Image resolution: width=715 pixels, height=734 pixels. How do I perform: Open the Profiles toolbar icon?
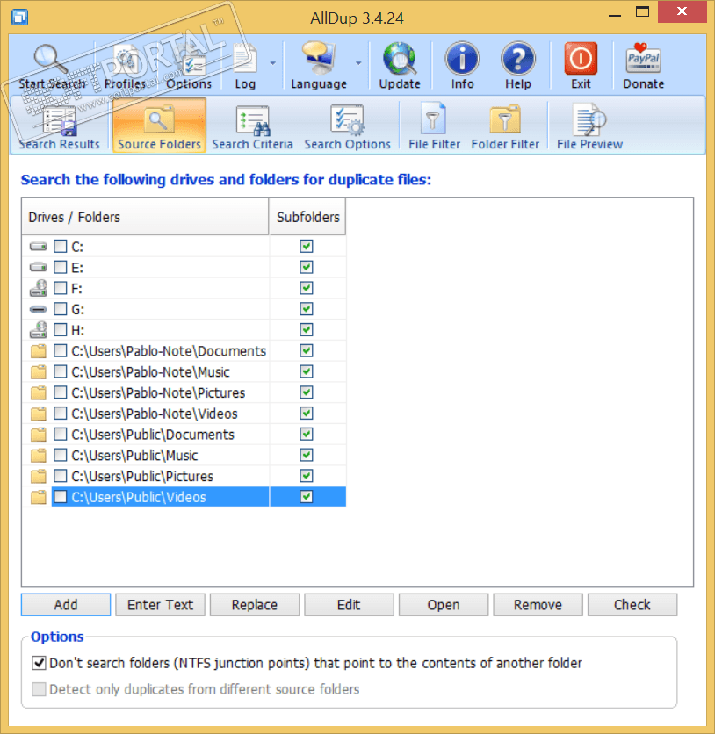125,59
